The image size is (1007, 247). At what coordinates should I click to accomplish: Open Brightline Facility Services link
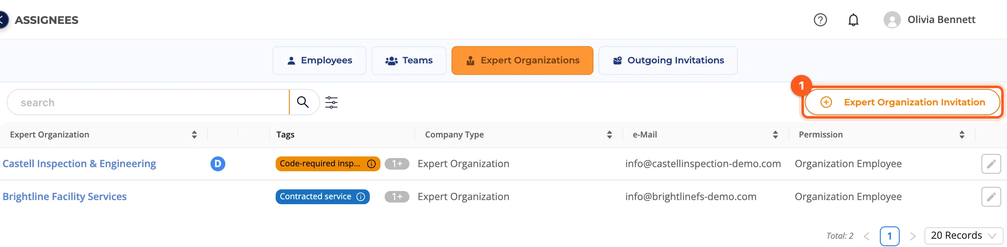[x=64, y=197]
